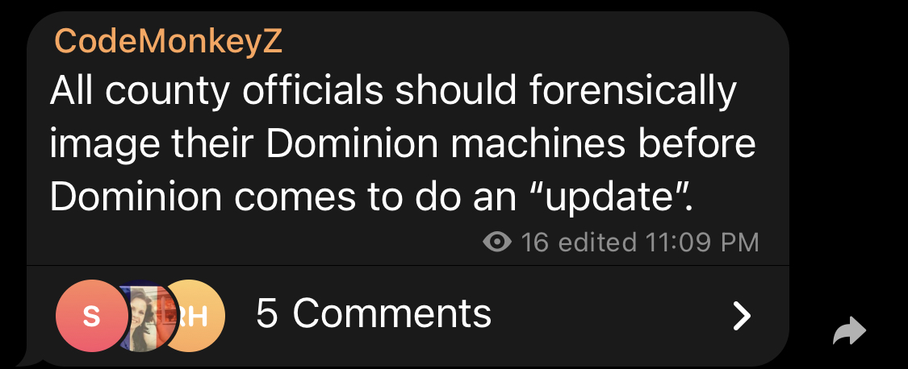
Task: Click the eye views icon
Action: click(497, 242)
